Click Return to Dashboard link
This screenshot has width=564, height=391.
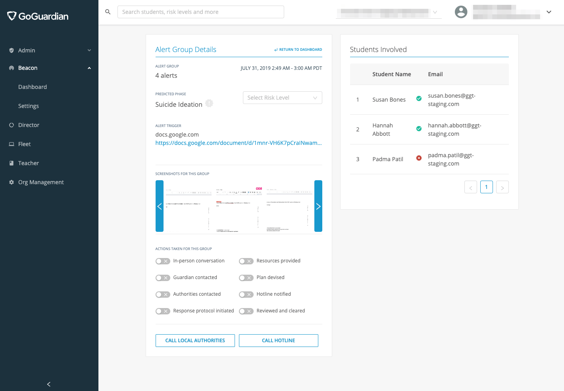[x=298, y=50]
